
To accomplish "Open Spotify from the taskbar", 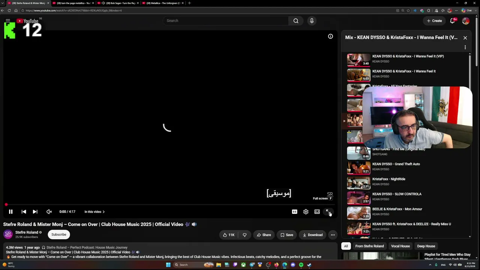I will (x=301, y=265).
